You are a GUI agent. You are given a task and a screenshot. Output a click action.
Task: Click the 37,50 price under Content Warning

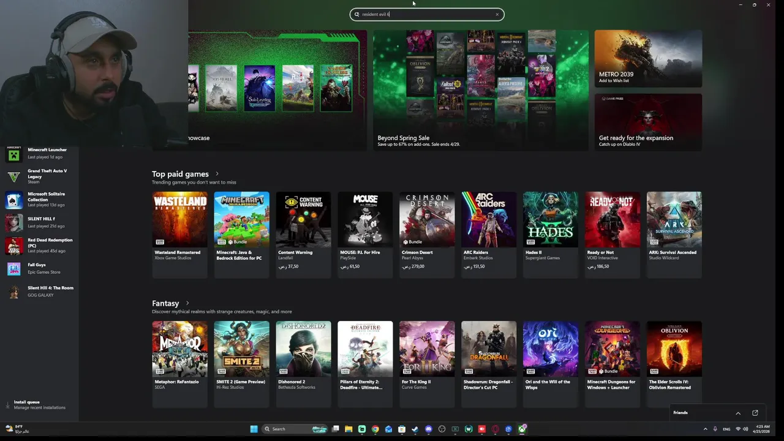click(288, 266)
